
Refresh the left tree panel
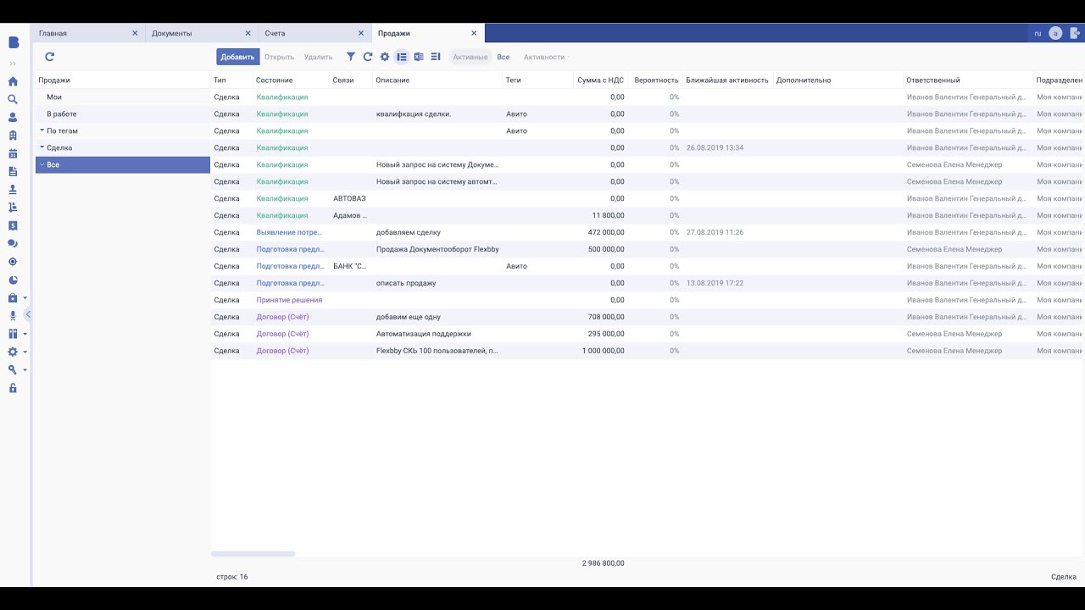click(49, 57)
